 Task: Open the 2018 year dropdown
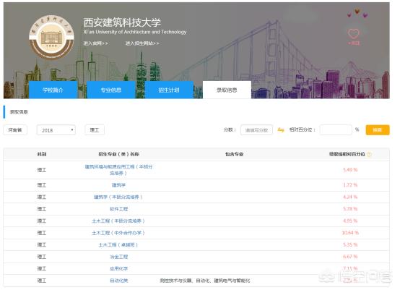coord(56,130)
